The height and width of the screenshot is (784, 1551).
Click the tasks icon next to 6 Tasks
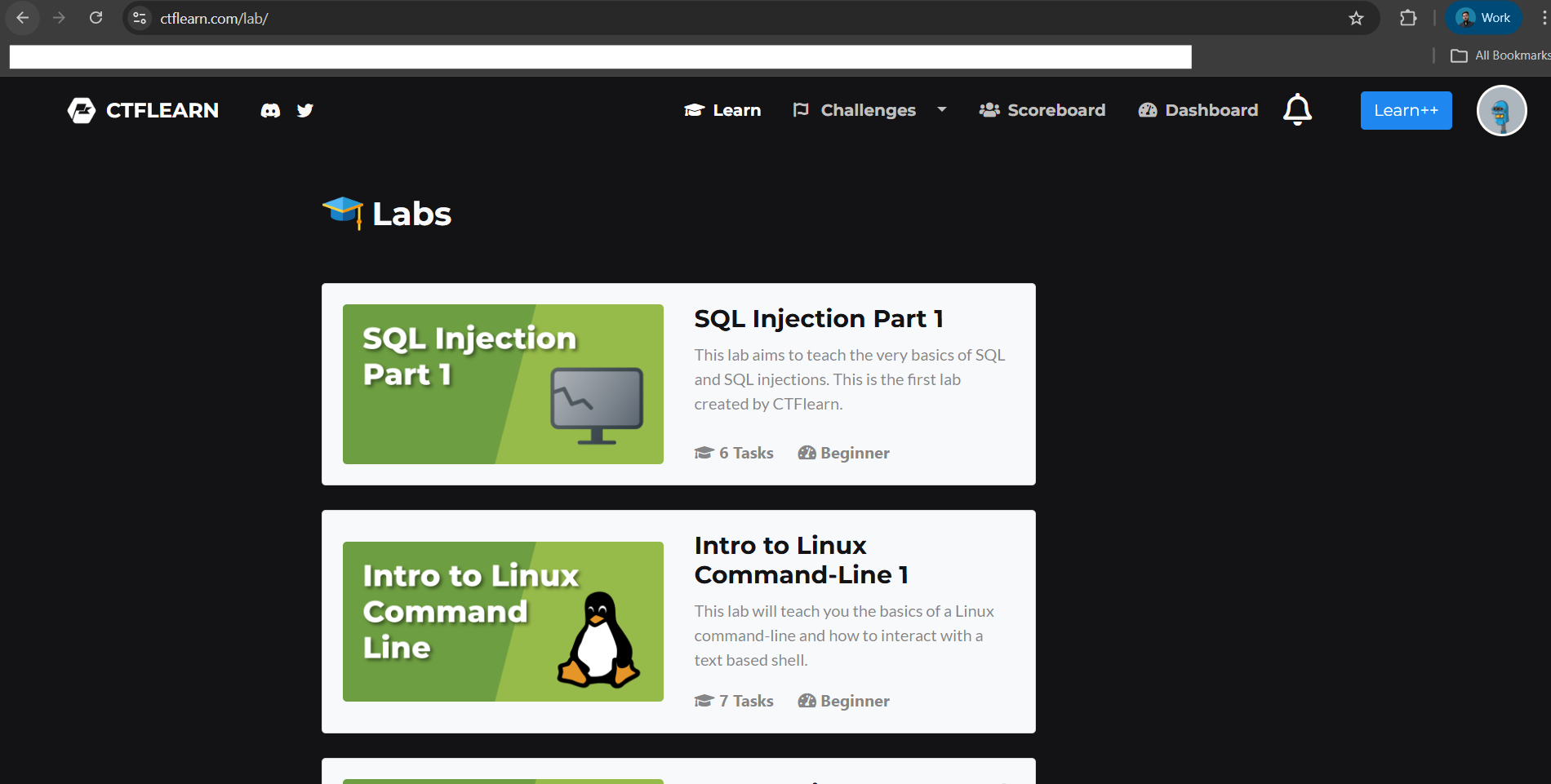click(704, 453)
